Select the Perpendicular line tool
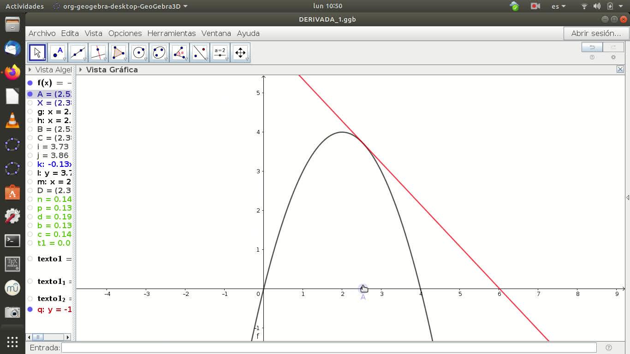 (98, 53)
